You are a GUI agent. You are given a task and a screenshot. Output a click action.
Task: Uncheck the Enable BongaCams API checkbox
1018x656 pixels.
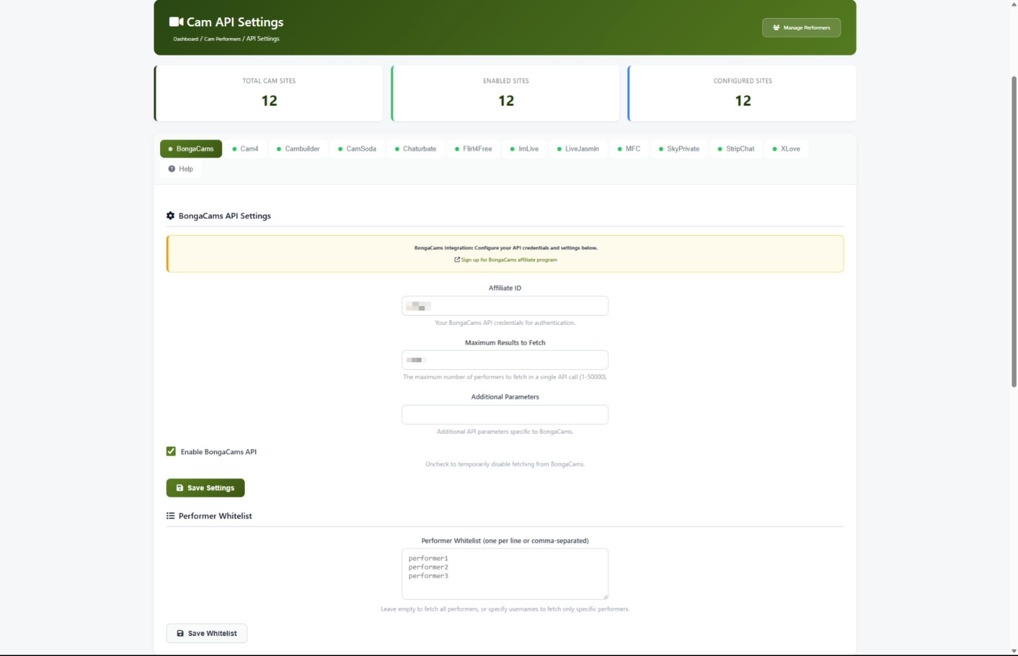coord(171,451)
